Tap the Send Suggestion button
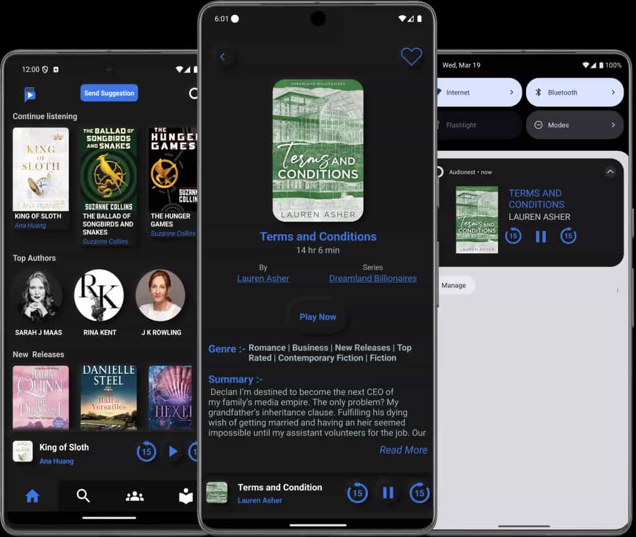Viewport: 636px width, 537px height. coord(109,93)
